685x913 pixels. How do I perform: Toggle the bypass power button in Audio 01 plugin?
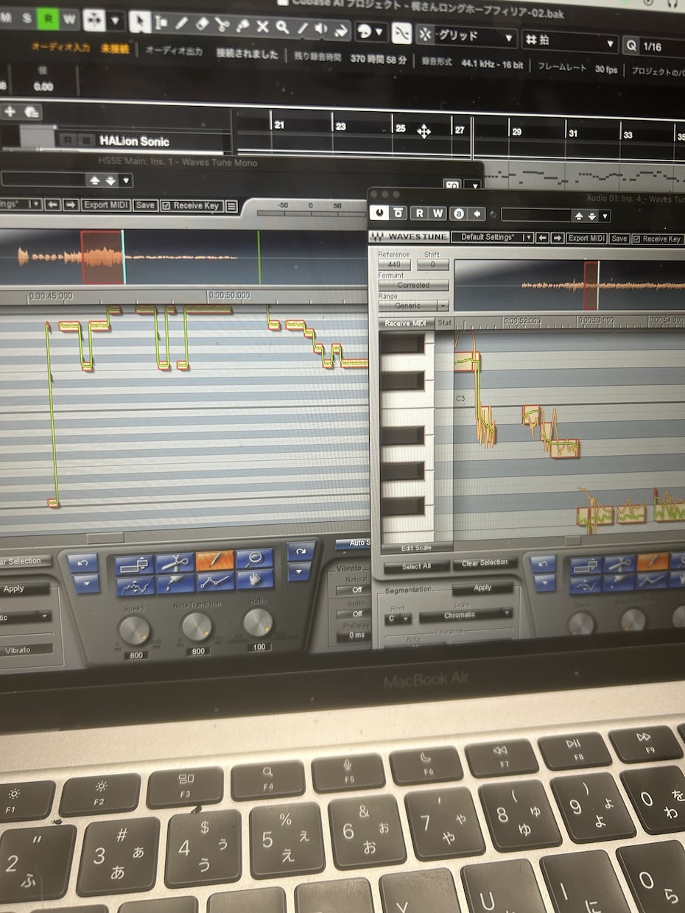pyautogui.click(x=379, y=213)
